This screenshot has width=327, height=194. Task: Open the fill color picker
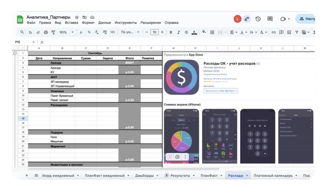coord(204,32)
